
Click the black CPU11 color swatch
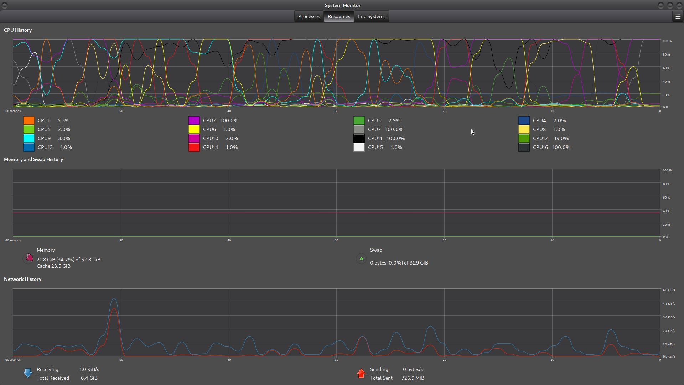point(359,139)
